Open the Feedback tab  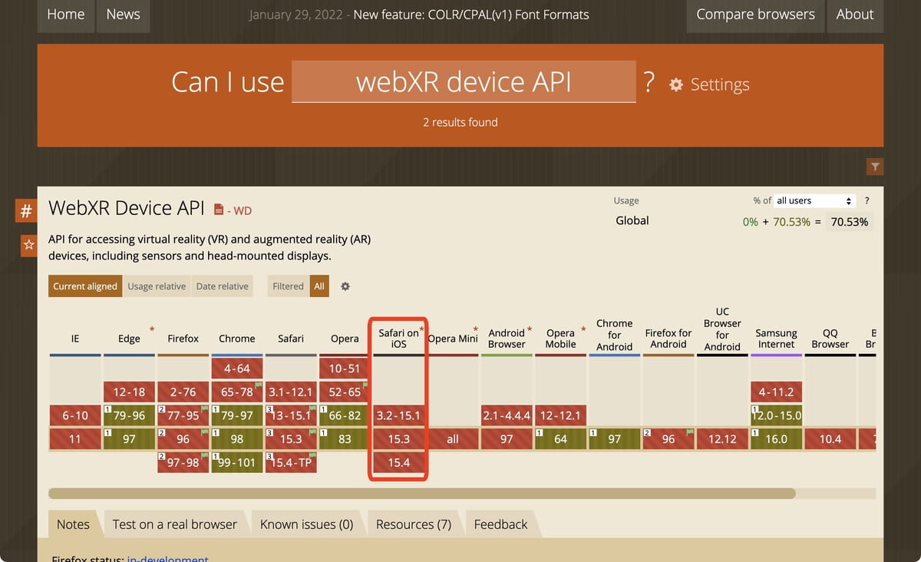tap(500, 524)
